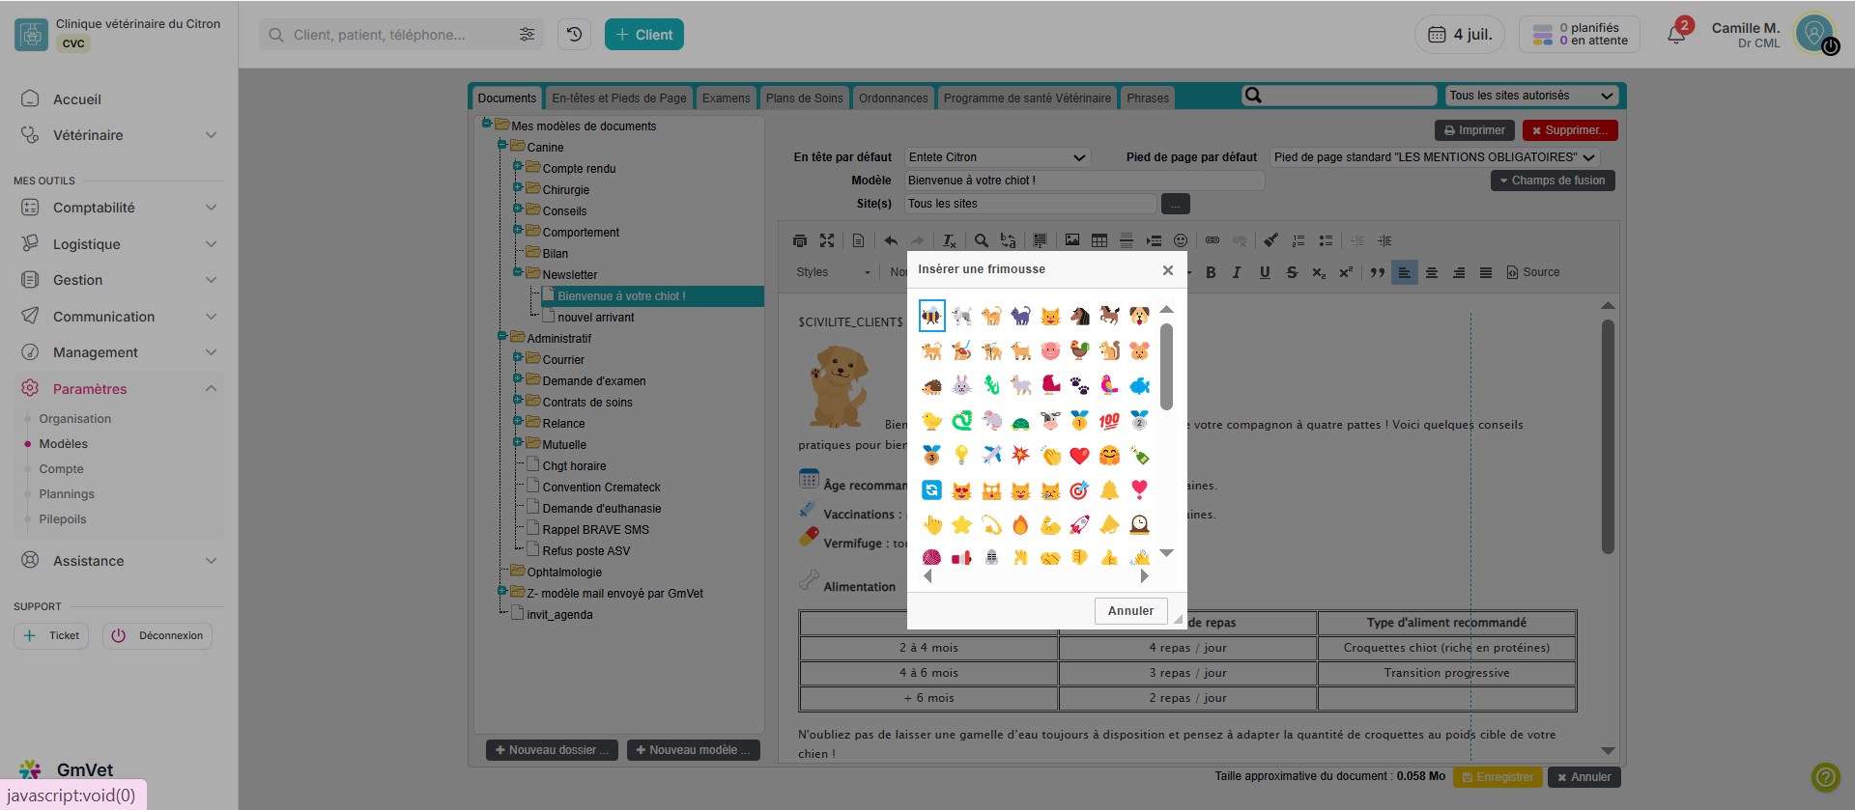This screenshot has width=1855, height=810.
Task: Open the Champs de fusion dropdown
Action: [1553, 181]
